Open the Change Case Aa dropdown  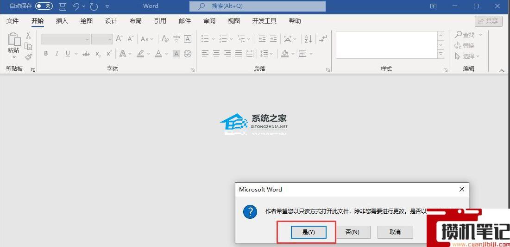pyautogui.click(x=147, y=39)
